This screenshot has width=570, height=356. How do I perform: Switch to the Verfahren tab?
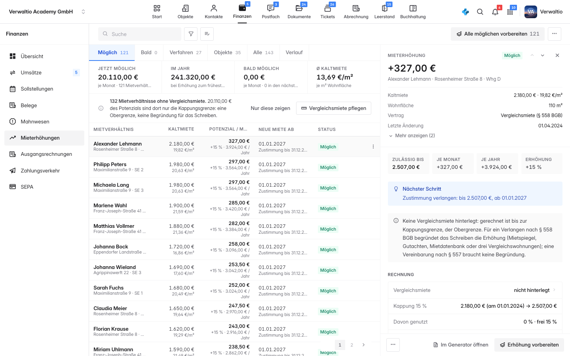coord(185,53)
